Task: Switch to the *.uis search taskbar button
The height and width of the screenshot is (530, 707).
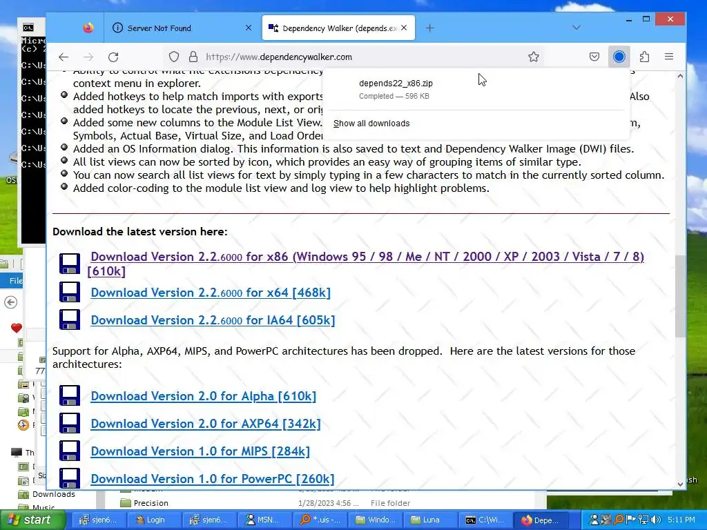Action: [x=320, y=520]
